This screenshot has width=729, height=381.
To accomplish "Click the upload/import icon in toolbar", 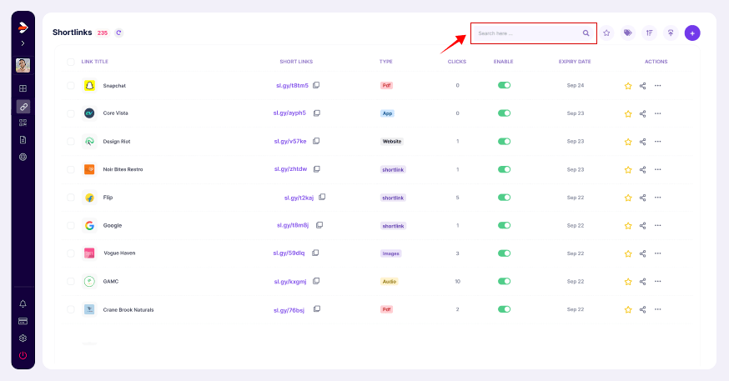I will pyautogui.click(x=671, y=33).
